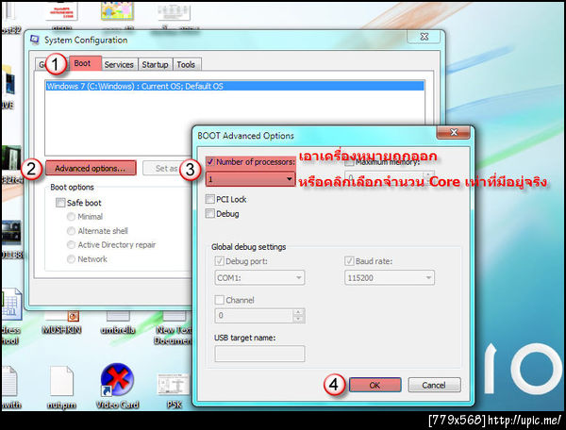Select the New Text Document desktop icon
Screen dimensions: 566x430
[174, 327]
